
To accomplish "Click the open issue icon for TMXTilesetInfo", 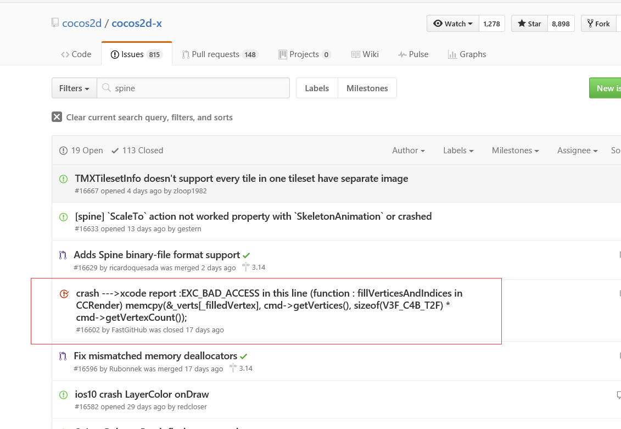I will point(63,179).
